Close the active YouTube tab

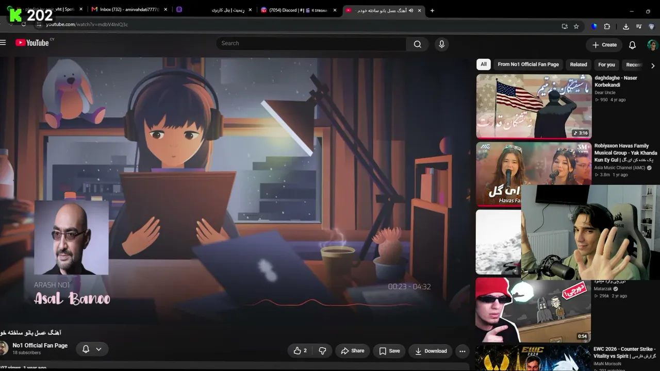click(419, 10)
